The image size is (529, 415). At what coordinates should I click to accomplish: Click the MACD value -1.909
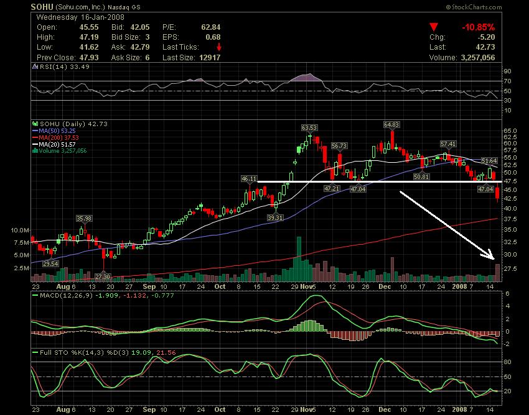106,296
